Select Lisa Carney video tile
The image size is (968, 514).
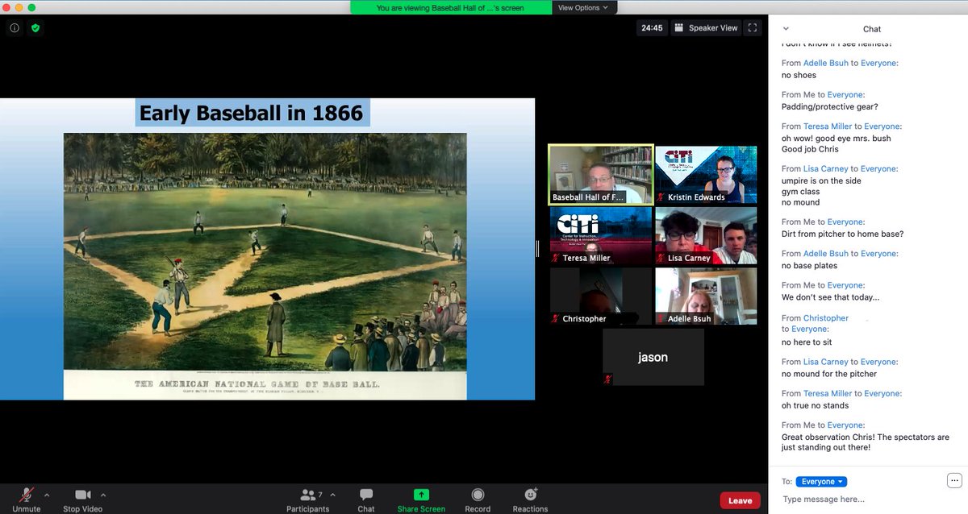click(706, 235)
